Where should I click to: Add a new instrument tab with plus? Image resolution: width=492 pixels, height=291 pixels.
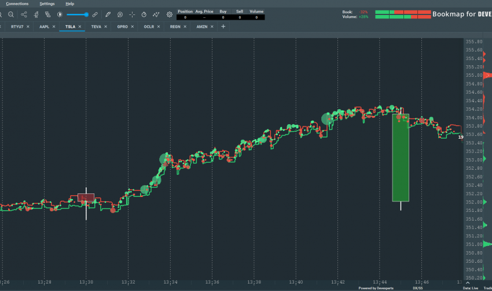[223, 27]
